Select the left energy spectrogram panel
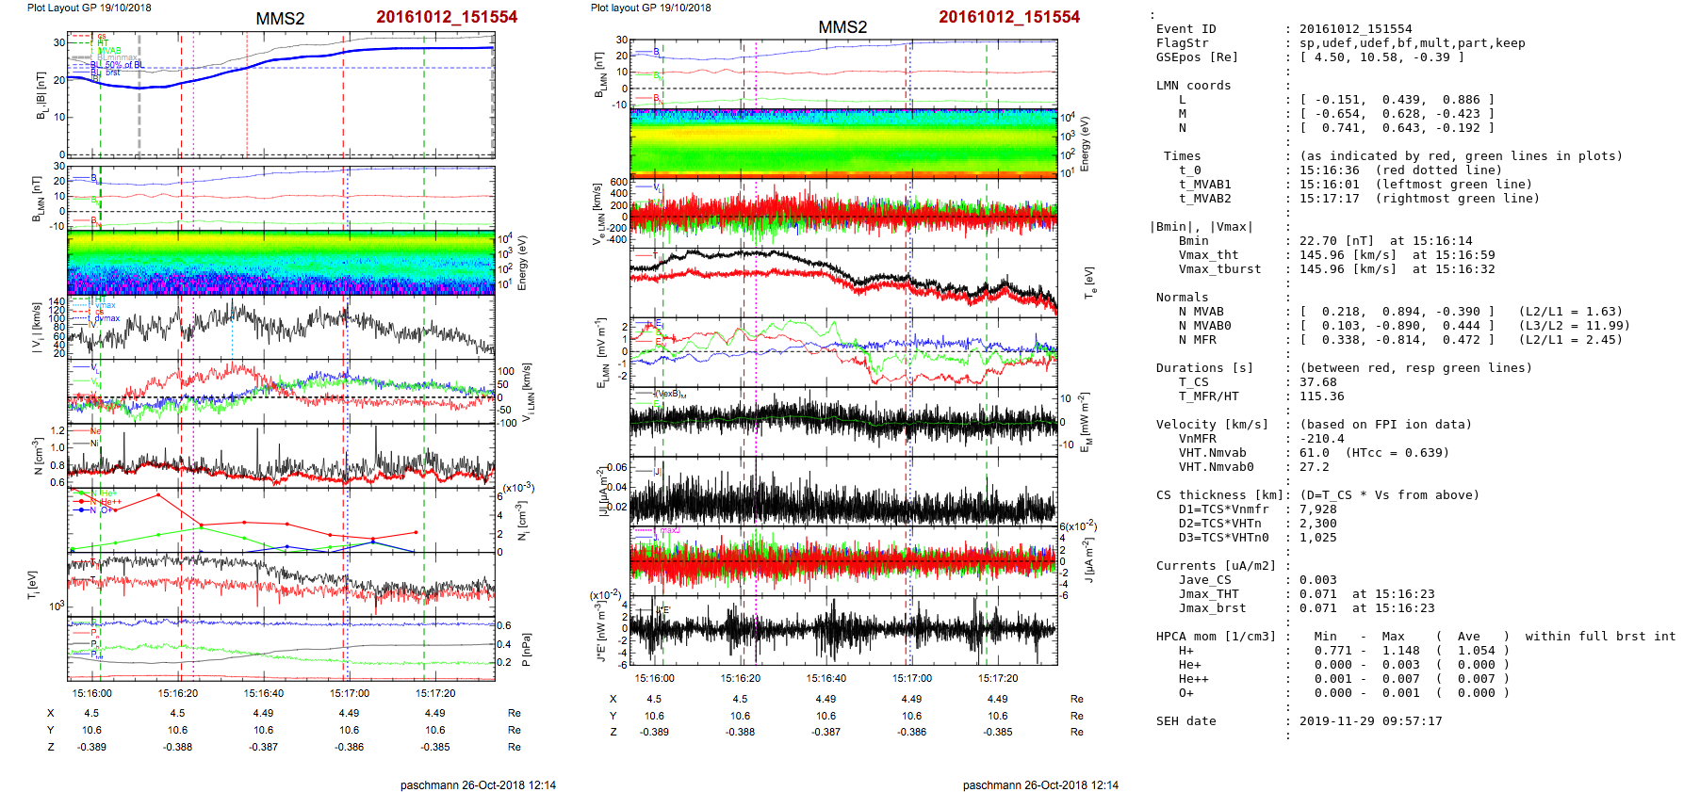1700x792 pixels. click(281, 262)
